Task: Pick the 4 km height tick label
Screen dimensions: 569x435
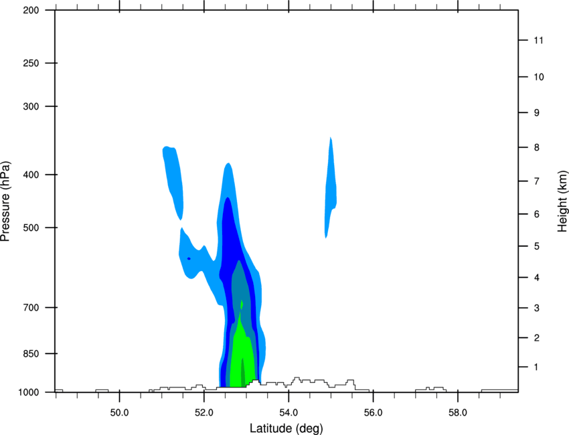Action: pyautogui.click(x=536, y=278)
